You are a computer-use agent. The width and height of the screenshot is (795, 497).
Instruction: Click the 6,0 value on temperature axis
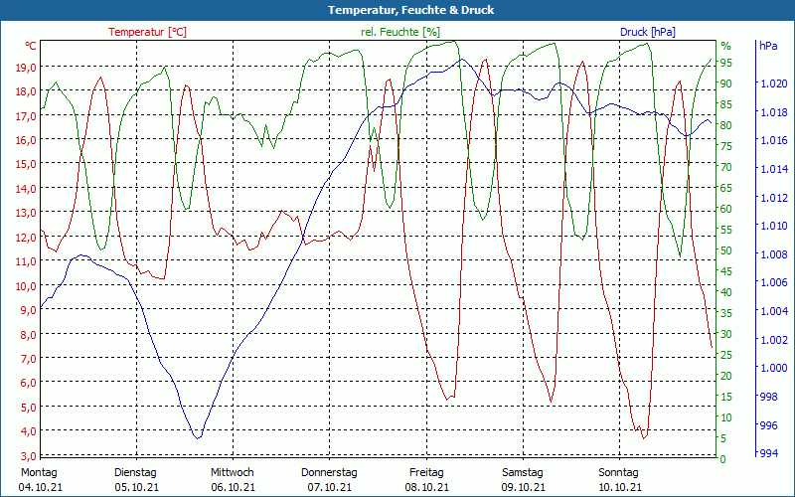pyautogui.click(x=28, y=383)
